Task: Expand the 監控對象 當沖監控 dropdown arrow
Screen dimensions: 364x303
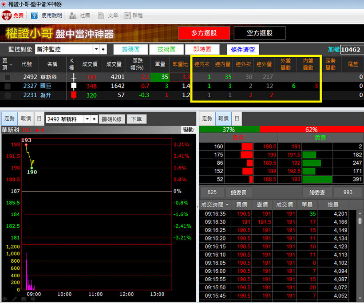Action: point(96,49)
